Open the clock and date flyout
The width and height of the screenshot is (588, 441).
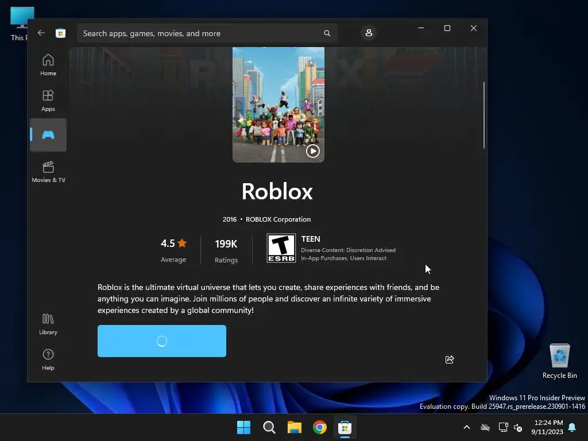pos(547,427)
